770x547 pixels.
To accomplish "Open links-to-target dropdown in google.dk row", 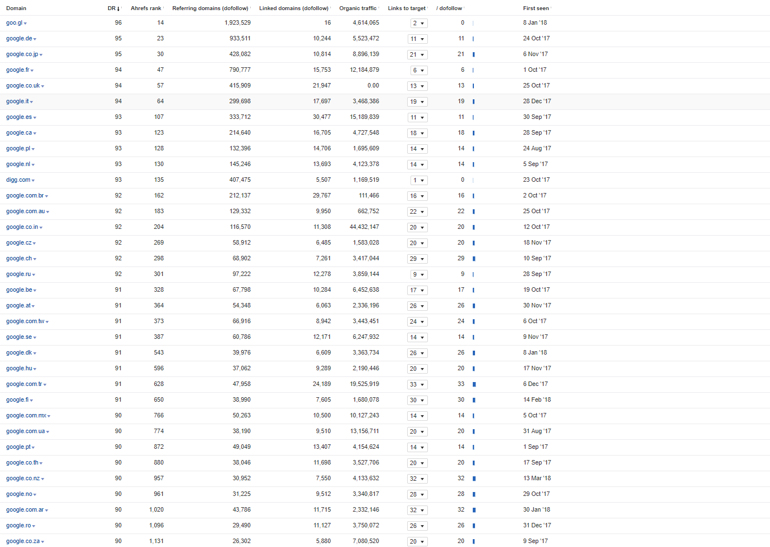I will 417,353.
